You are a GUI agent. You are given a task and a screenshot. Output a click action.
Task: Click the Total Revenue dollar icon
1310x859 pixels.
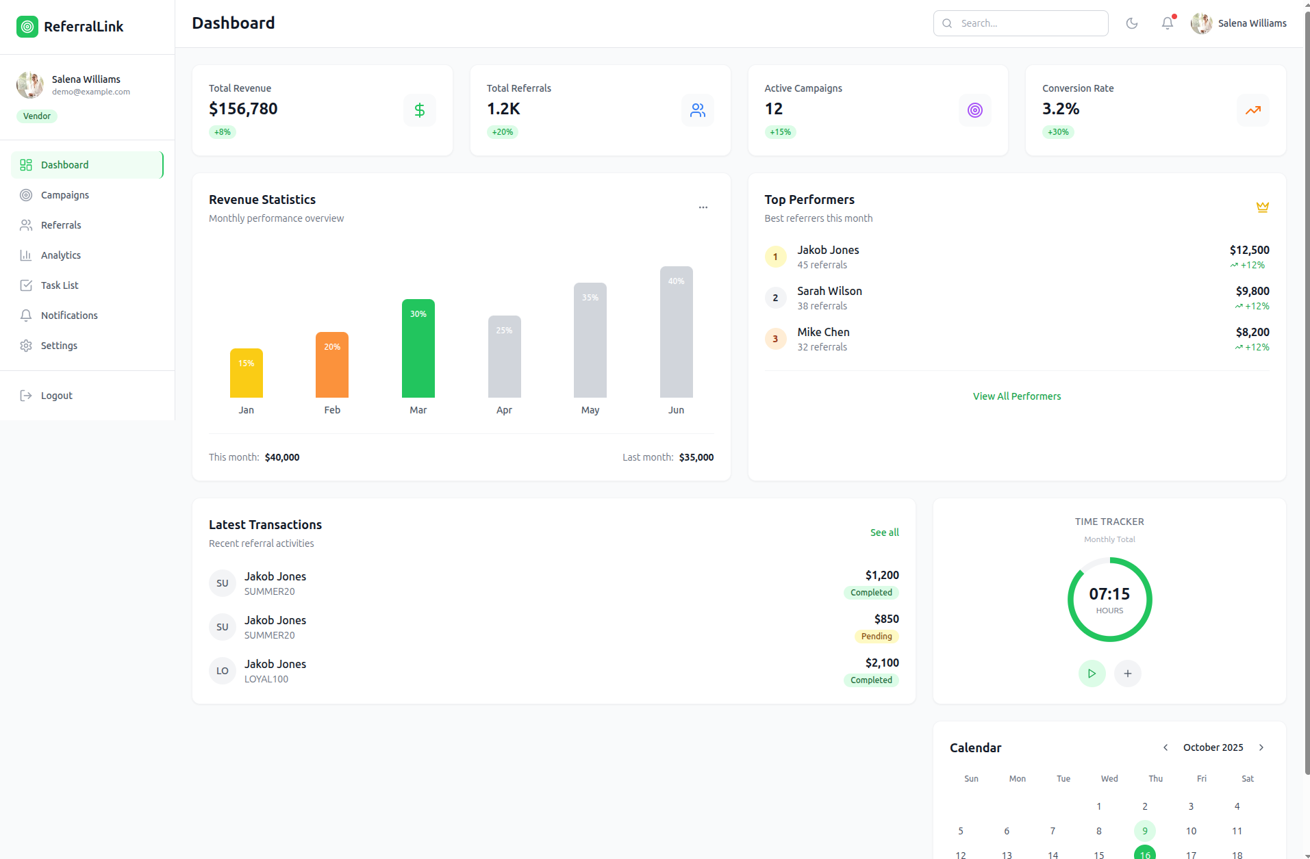(420, 110)
